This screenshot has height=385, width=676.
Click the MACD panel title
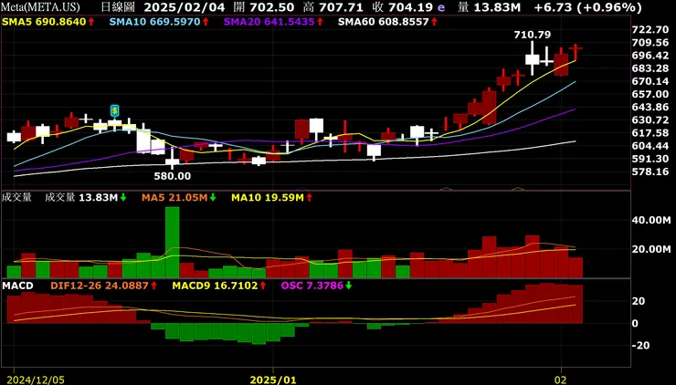[x=17, y=286]
